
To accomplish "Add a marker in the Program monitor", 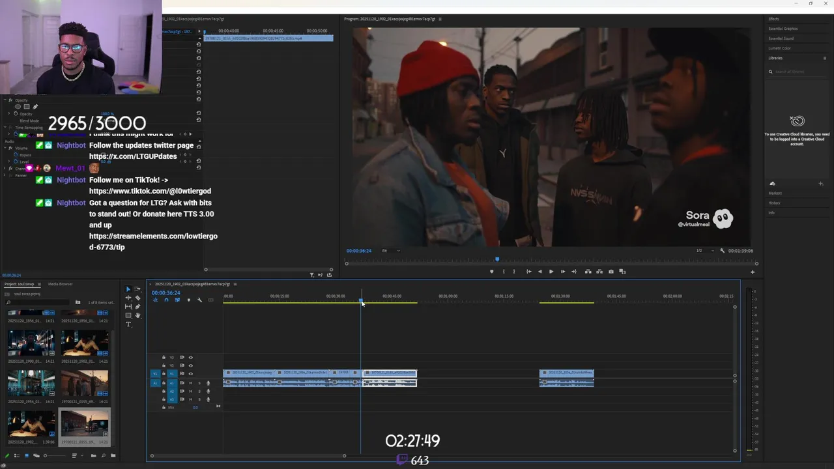I will [x=492, y=272].
